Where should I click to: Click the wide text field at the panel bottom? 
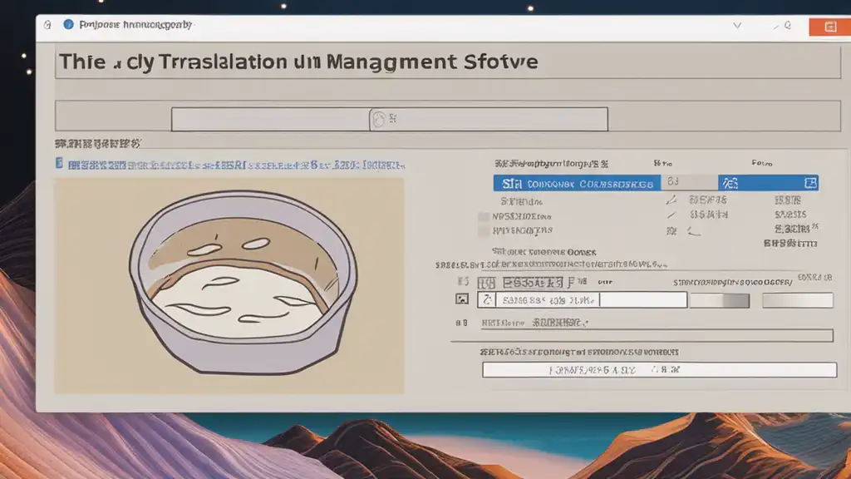pyautogui.click(x=659, y=370)
